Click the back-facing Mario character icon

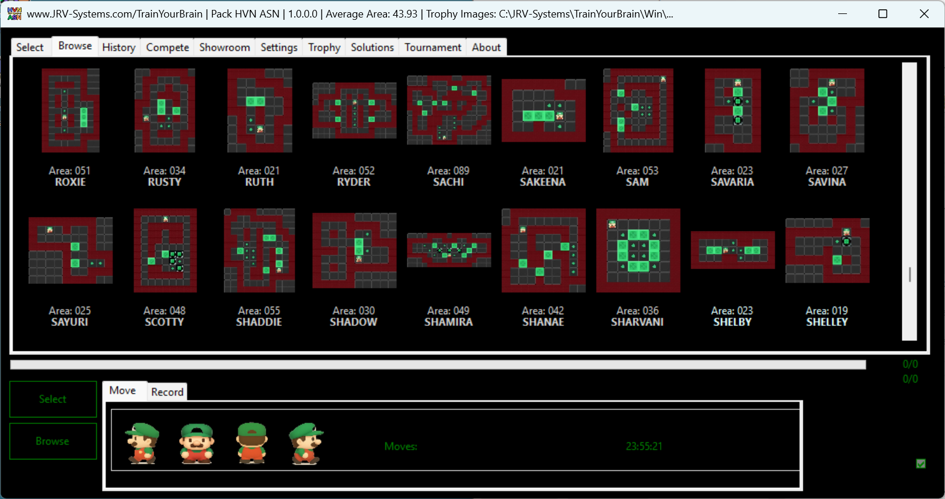252,443
